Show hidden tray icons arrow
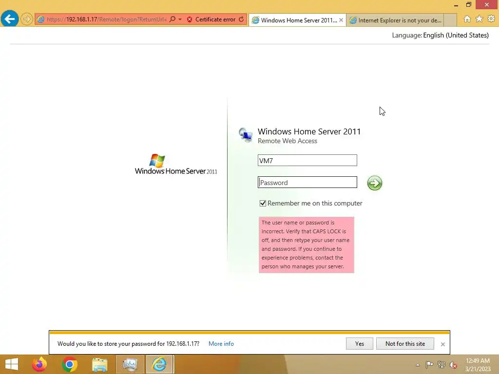The width and height of the screenshot is (499, 374). (418, 365)
